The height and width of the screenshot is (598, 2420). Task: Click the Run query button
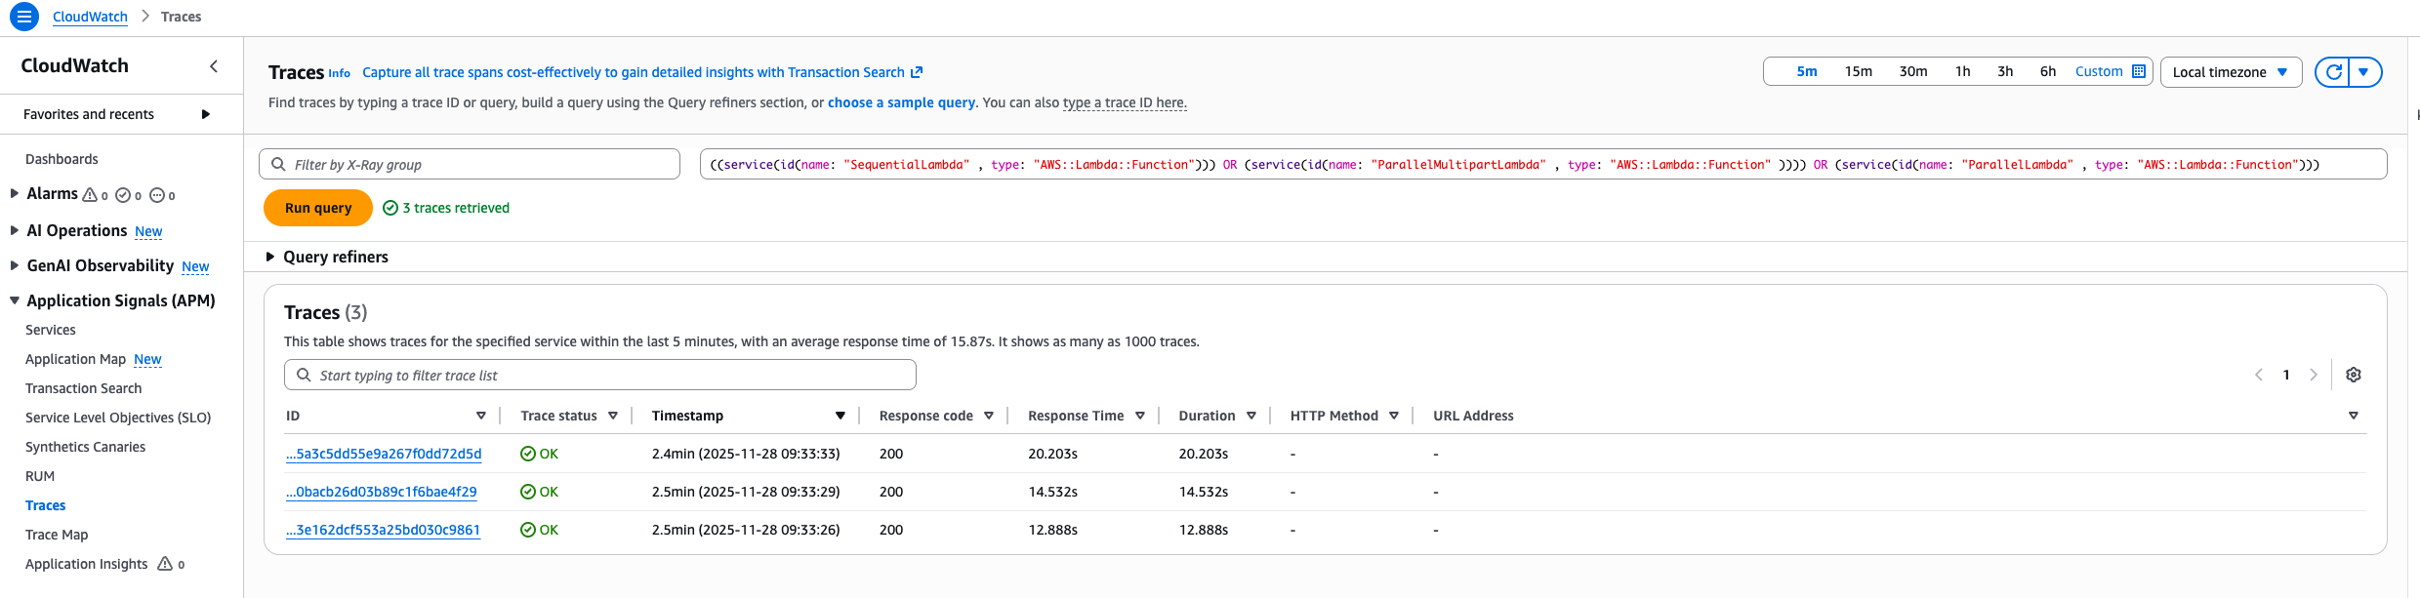[x=318, y=208]
